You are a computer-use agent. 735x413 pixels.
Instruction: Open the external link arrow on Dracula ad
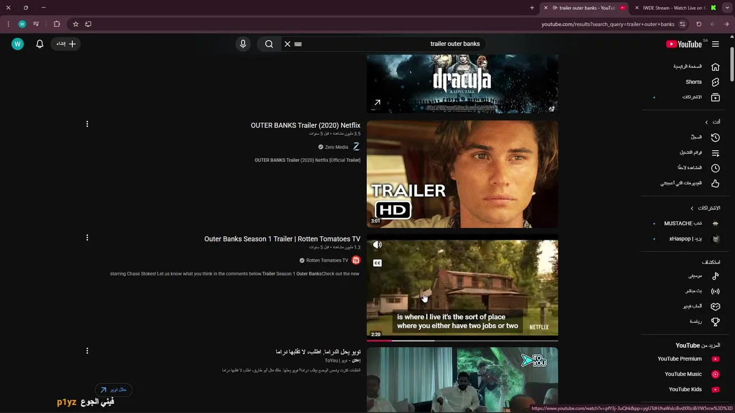377,103
